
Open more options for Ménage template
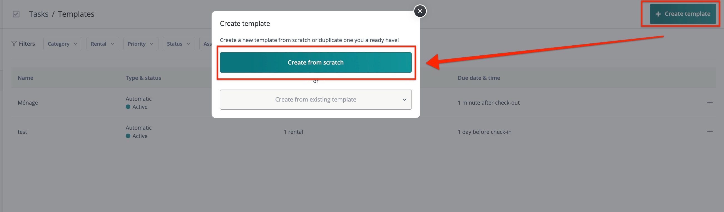[x=709, y=103]
